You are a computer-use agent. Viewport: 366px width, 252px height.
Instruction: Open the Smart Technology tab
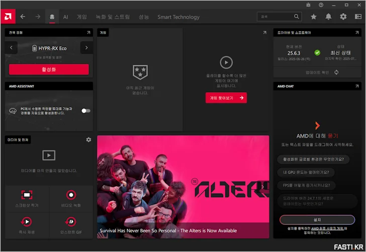(178, 17)
